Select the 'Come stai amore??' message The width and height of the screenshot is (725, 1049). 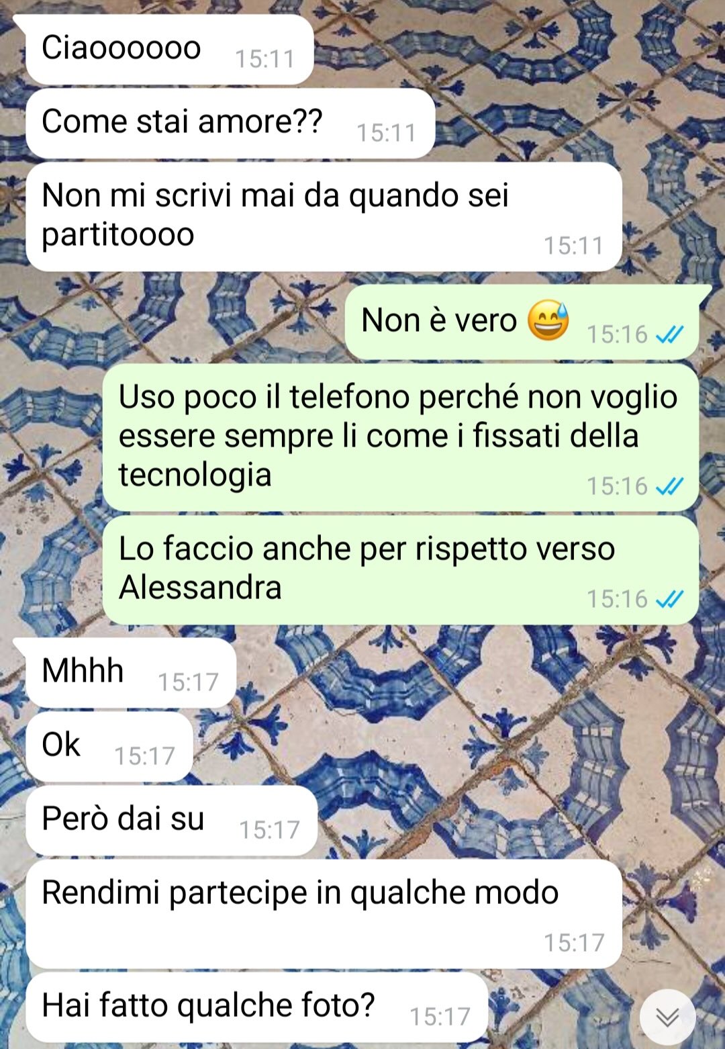(x=230, y=124)
